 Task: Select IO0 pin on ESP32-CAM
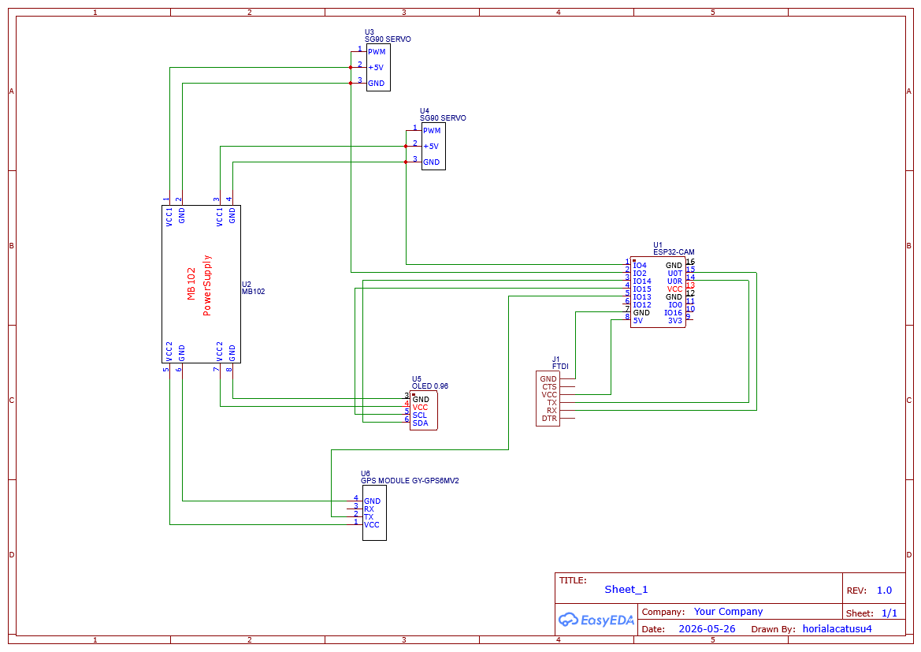[675, 305]
